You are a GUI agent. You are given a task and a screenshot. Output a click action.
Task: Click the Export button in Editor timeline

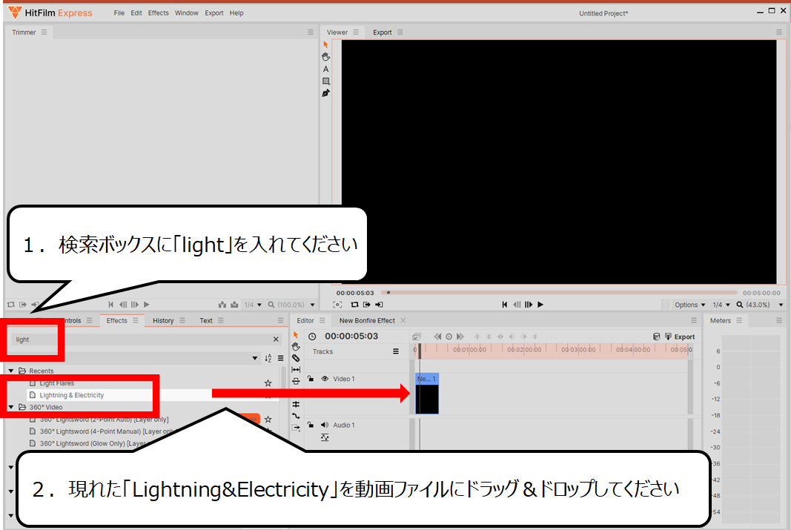[x=680, y=337]
